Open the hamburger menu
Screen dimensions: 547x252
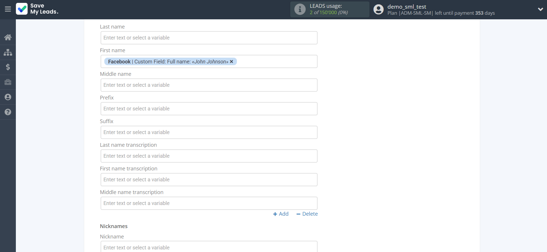click(8, 9)
